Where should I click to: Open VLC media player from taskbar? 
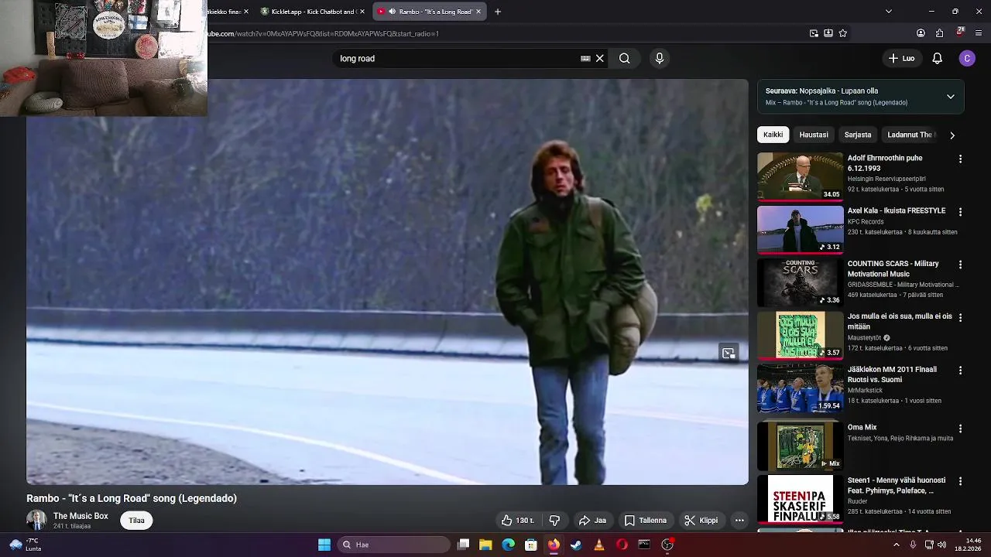click(x=598, y=545)
